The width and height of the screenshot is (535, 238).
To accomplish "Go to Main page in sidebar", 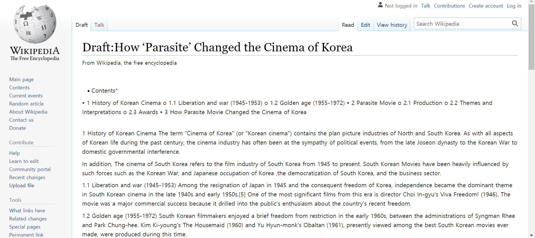I will [x=22, y=80].
